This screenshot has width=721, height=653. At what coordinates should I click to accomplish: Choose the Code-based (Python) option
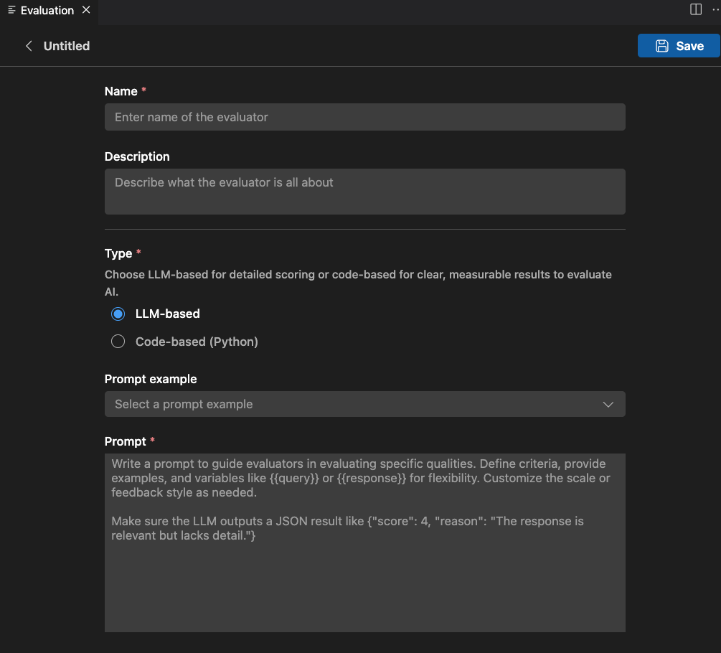click(118, 341)
